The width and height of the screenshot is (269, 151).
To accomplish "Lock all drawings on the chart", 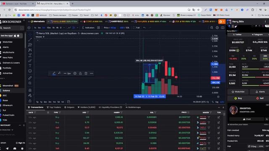I will coord(30,101).
